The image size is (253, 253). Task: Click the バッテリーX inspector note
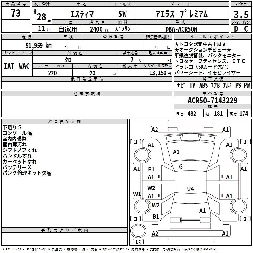[x=17, y=167]
